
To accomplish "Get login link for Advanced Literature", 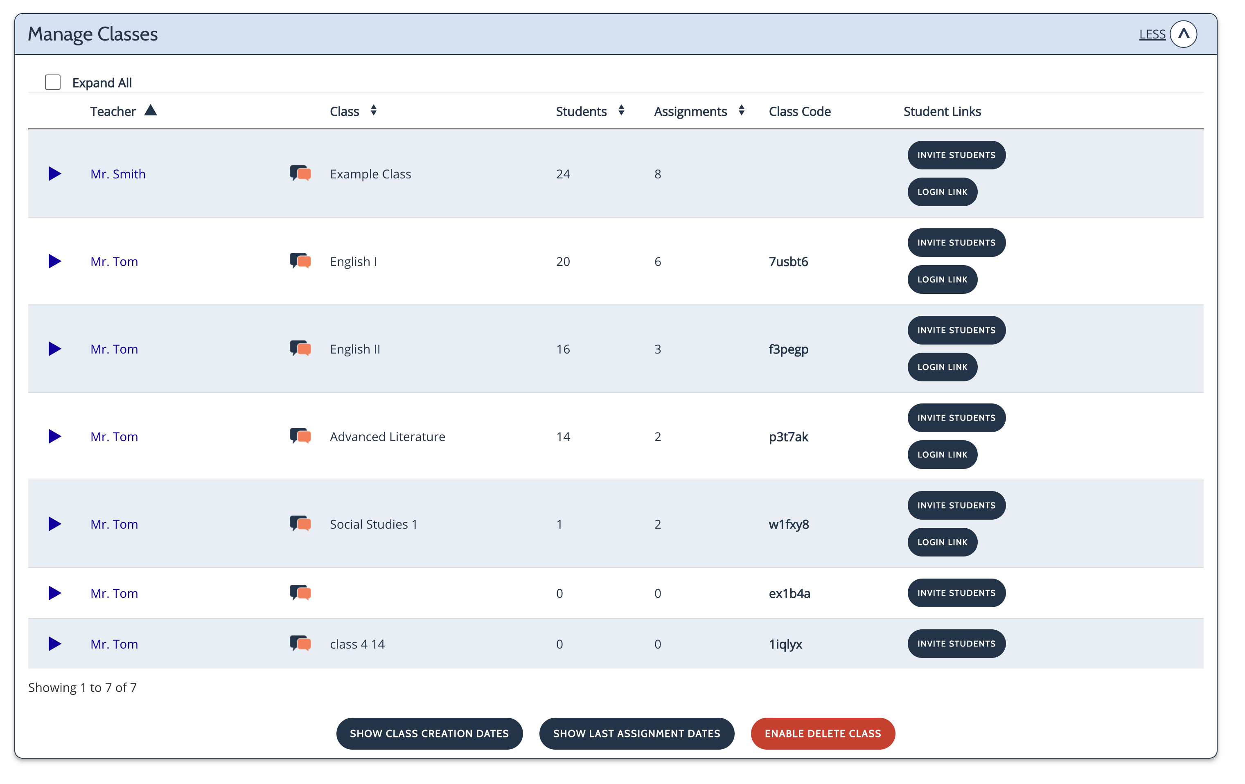I will pos(942,455).
